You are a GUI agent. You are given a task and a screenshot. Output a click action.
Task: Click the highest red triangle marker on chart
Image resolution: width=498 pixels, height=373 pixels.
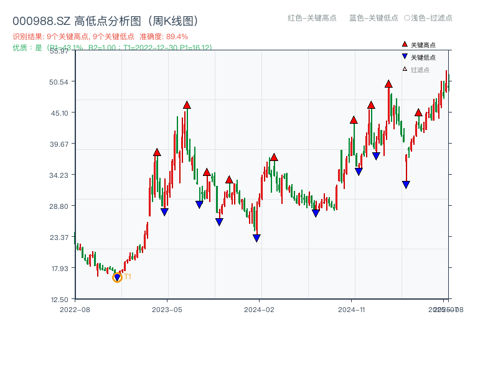point(389,83)
